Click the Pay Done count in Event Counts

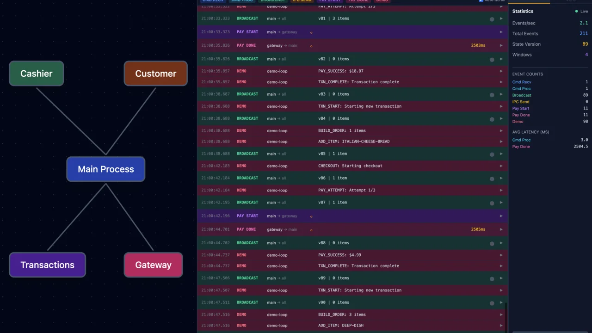[x=586, y=115]
